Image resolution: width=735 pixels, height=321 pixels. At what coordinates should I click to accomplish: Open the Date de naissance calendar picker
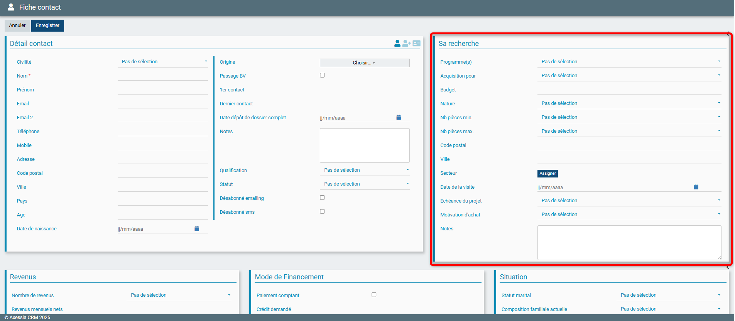[197, 229]
